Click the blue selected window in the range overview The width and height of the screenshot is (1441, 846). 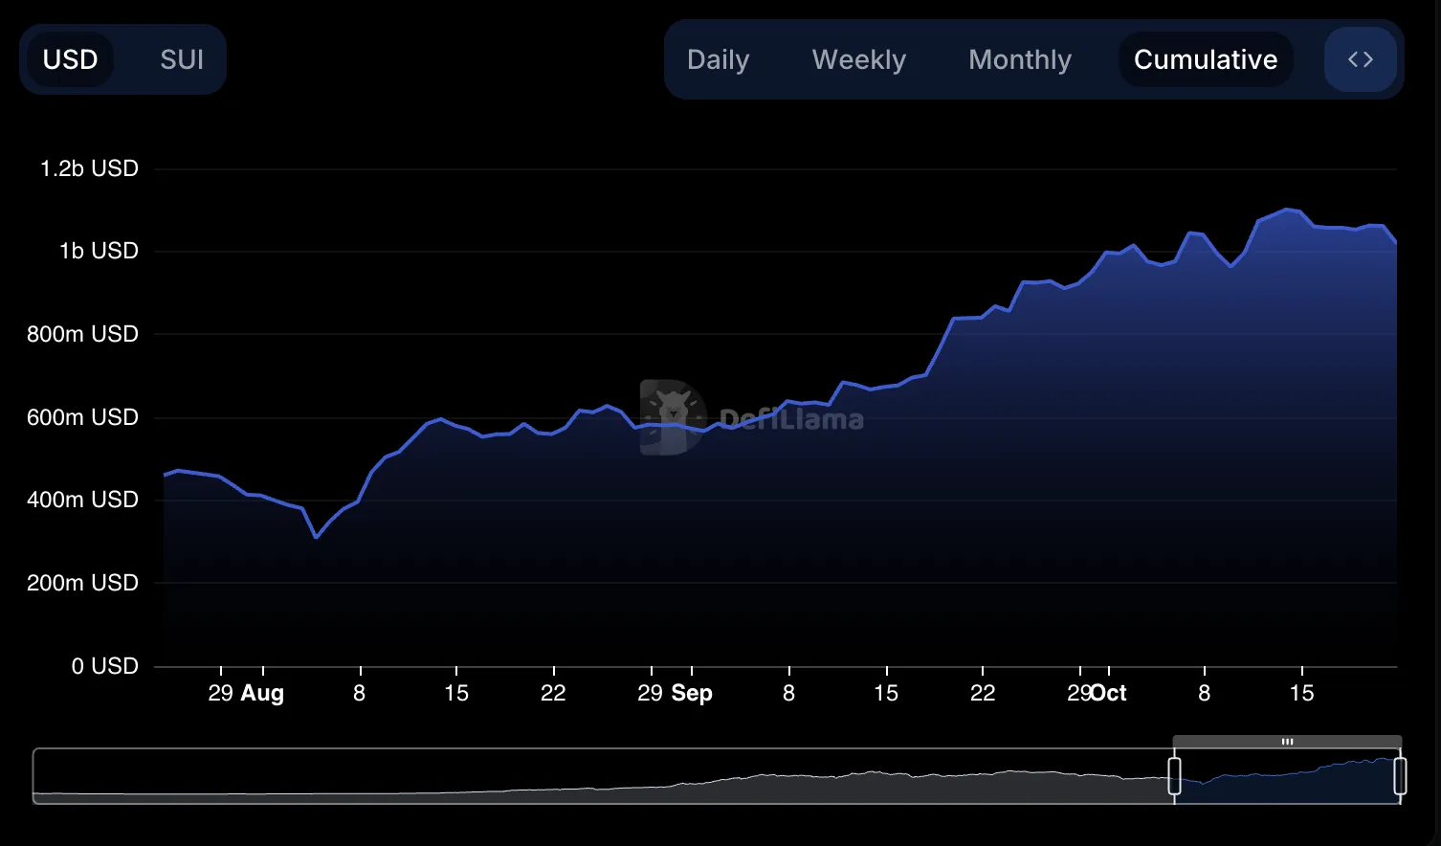[1287, 776]
